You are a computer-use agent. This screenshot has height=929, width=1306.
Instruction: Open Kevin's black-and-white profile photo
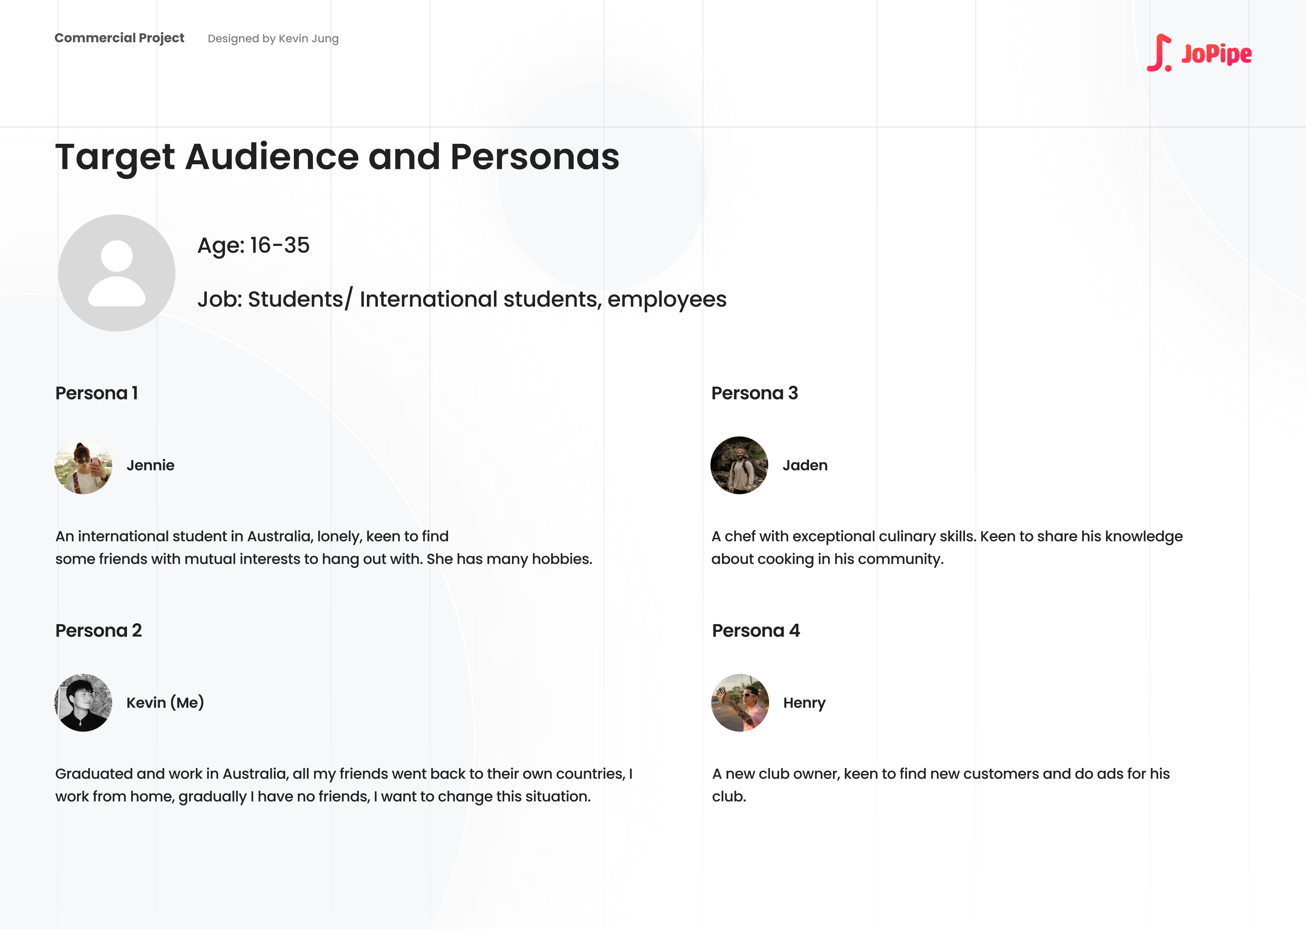click(x=83, y=703)
